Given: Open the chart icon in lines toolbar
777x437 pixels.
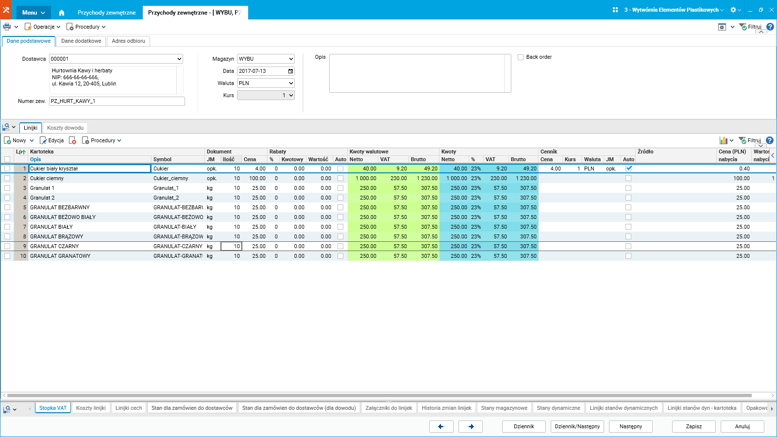Looking at the screenshot, I should pyautogui.click(x=724, y=140).
